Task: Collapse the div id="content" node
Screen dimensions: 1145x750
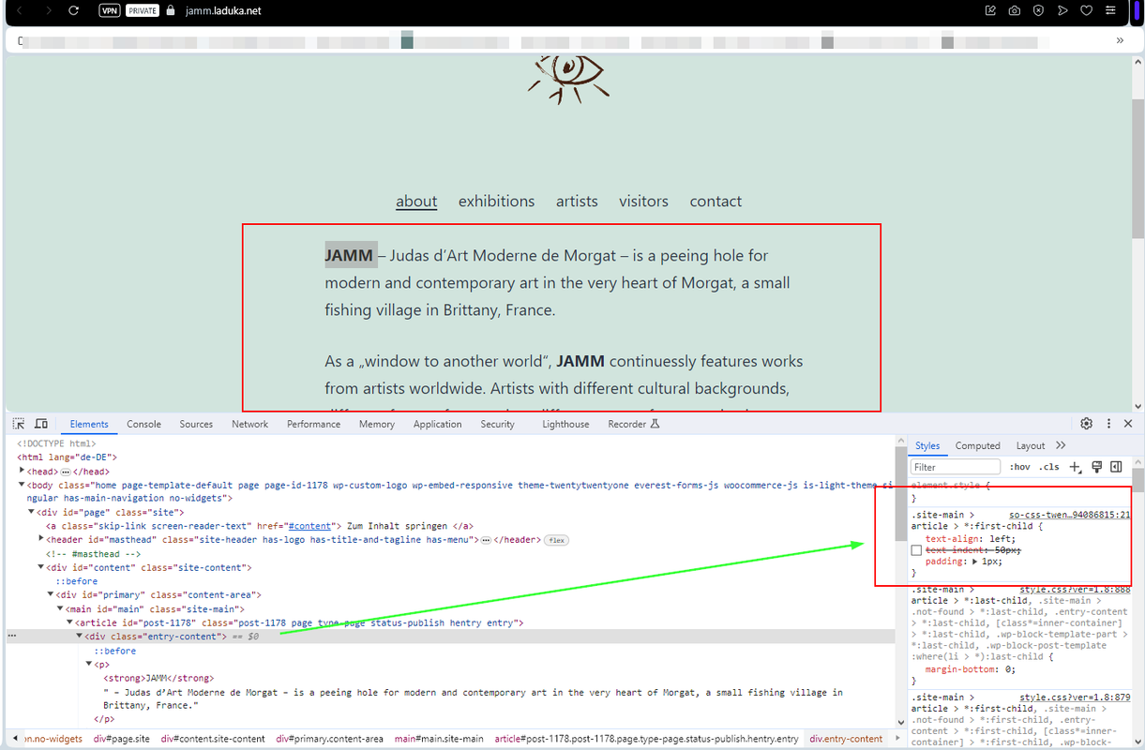Action: click(x=40, y=568)
